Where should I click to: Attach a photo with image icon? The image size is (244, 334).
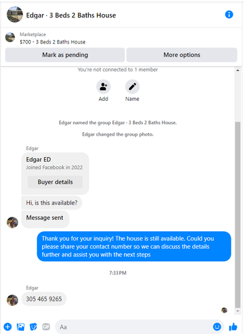click(21, 327)
